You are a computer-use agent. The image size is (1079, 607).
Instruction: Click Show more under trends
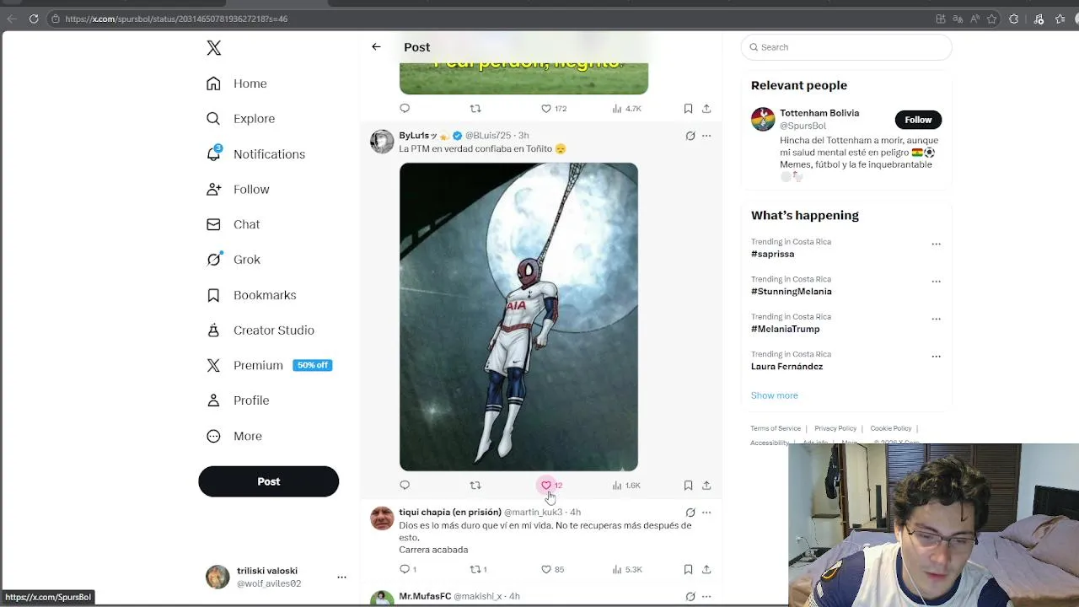[774, 395]
